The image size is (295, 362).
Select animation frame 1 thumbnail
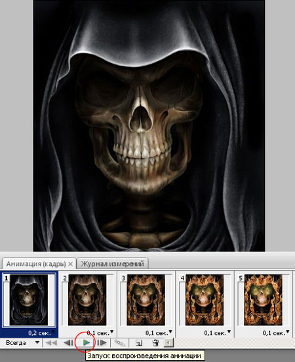pos(29,300)
